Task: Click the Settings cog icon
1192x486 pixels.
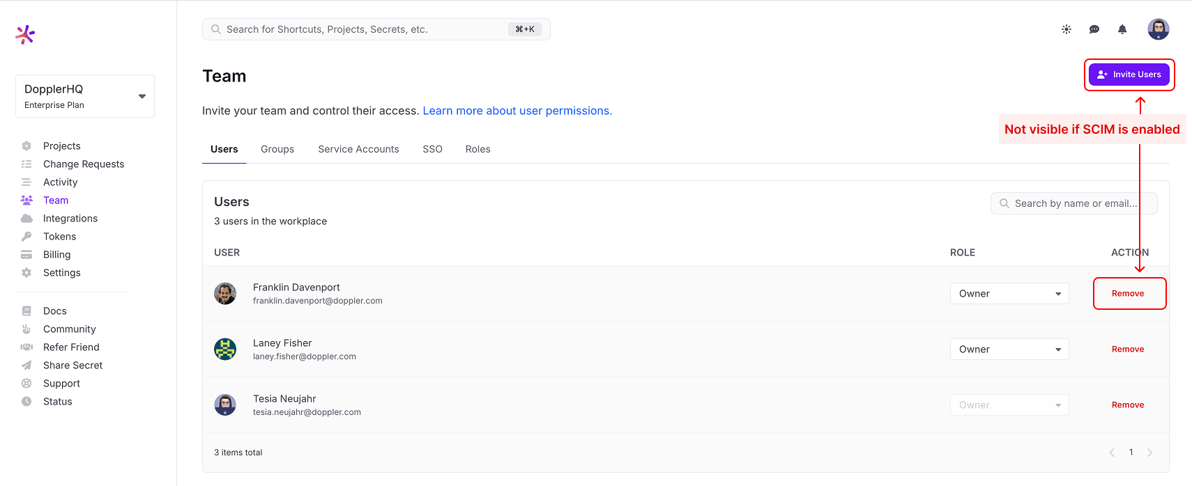Action: click(26, 272)
